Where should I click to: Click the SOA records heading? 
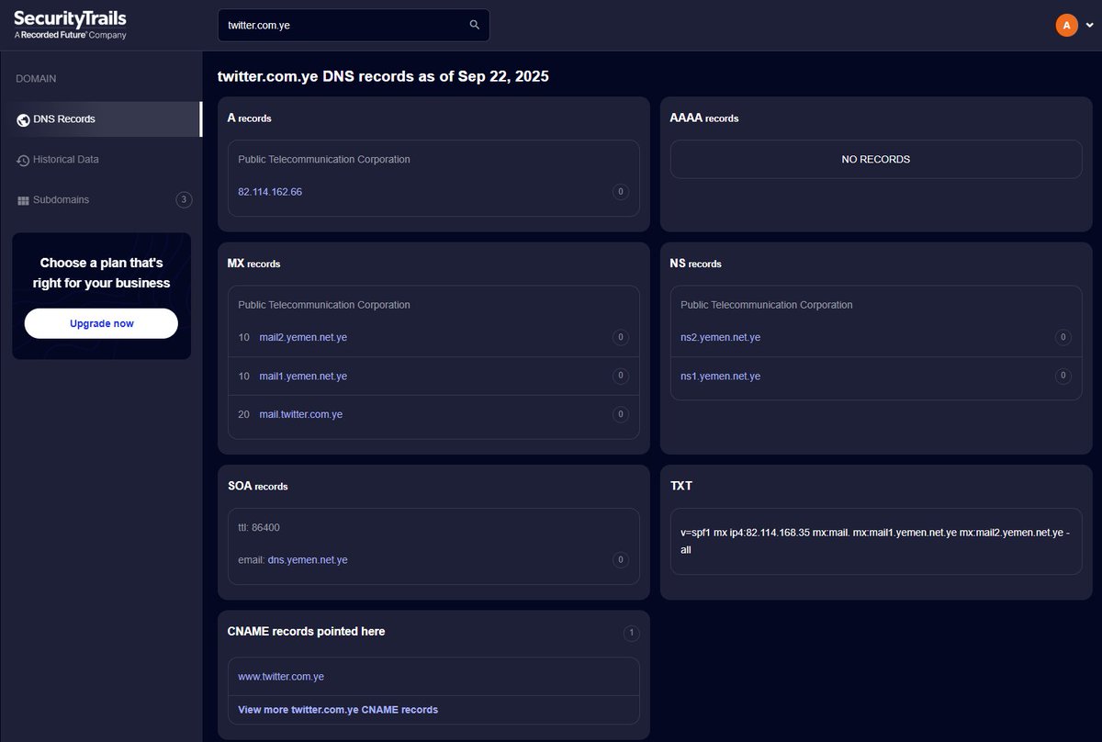(258, 486)
